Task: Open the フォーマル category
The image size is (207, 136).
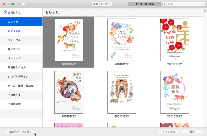Action: (x=21, y=40)
